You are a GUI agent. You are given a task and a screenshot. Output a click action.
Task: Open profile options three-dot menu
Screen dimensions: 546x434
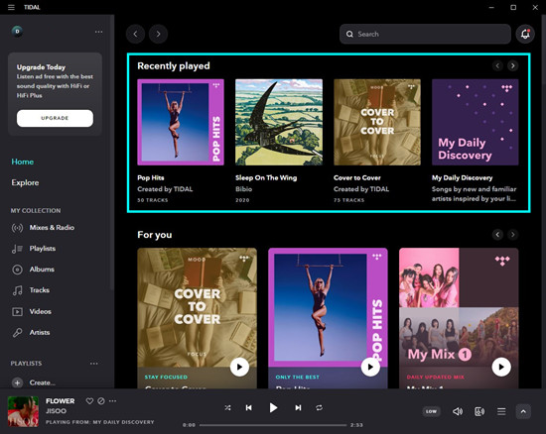click(99, 32)
